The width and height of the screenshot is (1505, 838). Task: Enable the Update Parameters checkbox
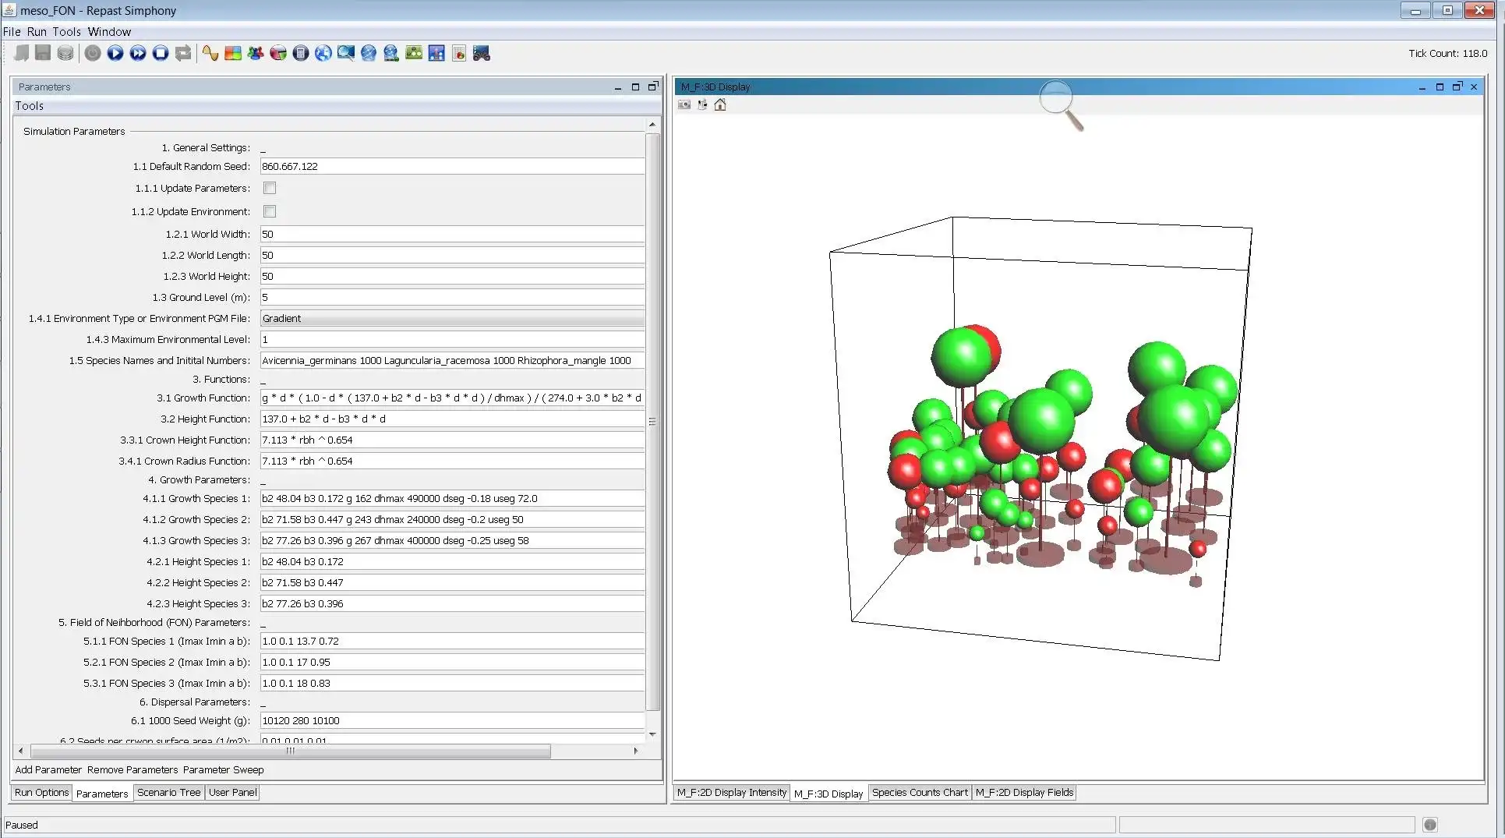(270, 188)
